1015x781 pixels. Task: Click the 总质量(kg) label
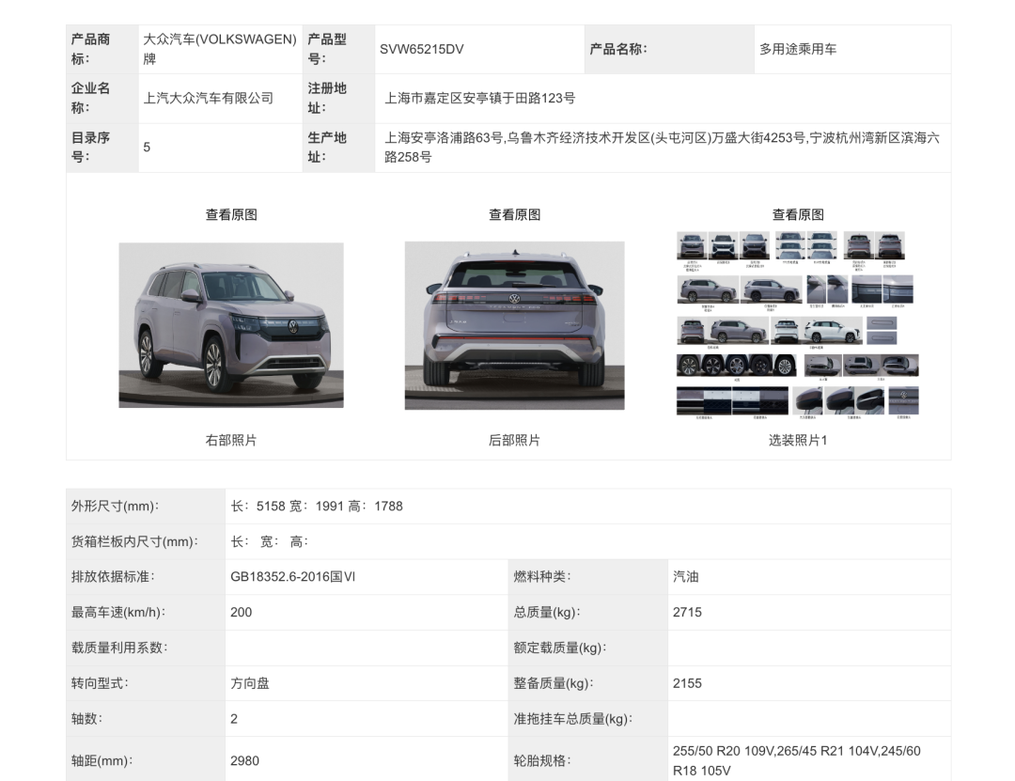point(546,613)
